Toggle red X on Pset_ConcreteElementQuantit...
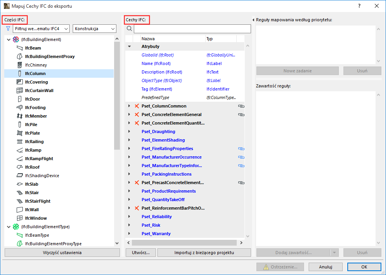The height and width of the screenshot is (275, 386). click(x=137, y=123)
